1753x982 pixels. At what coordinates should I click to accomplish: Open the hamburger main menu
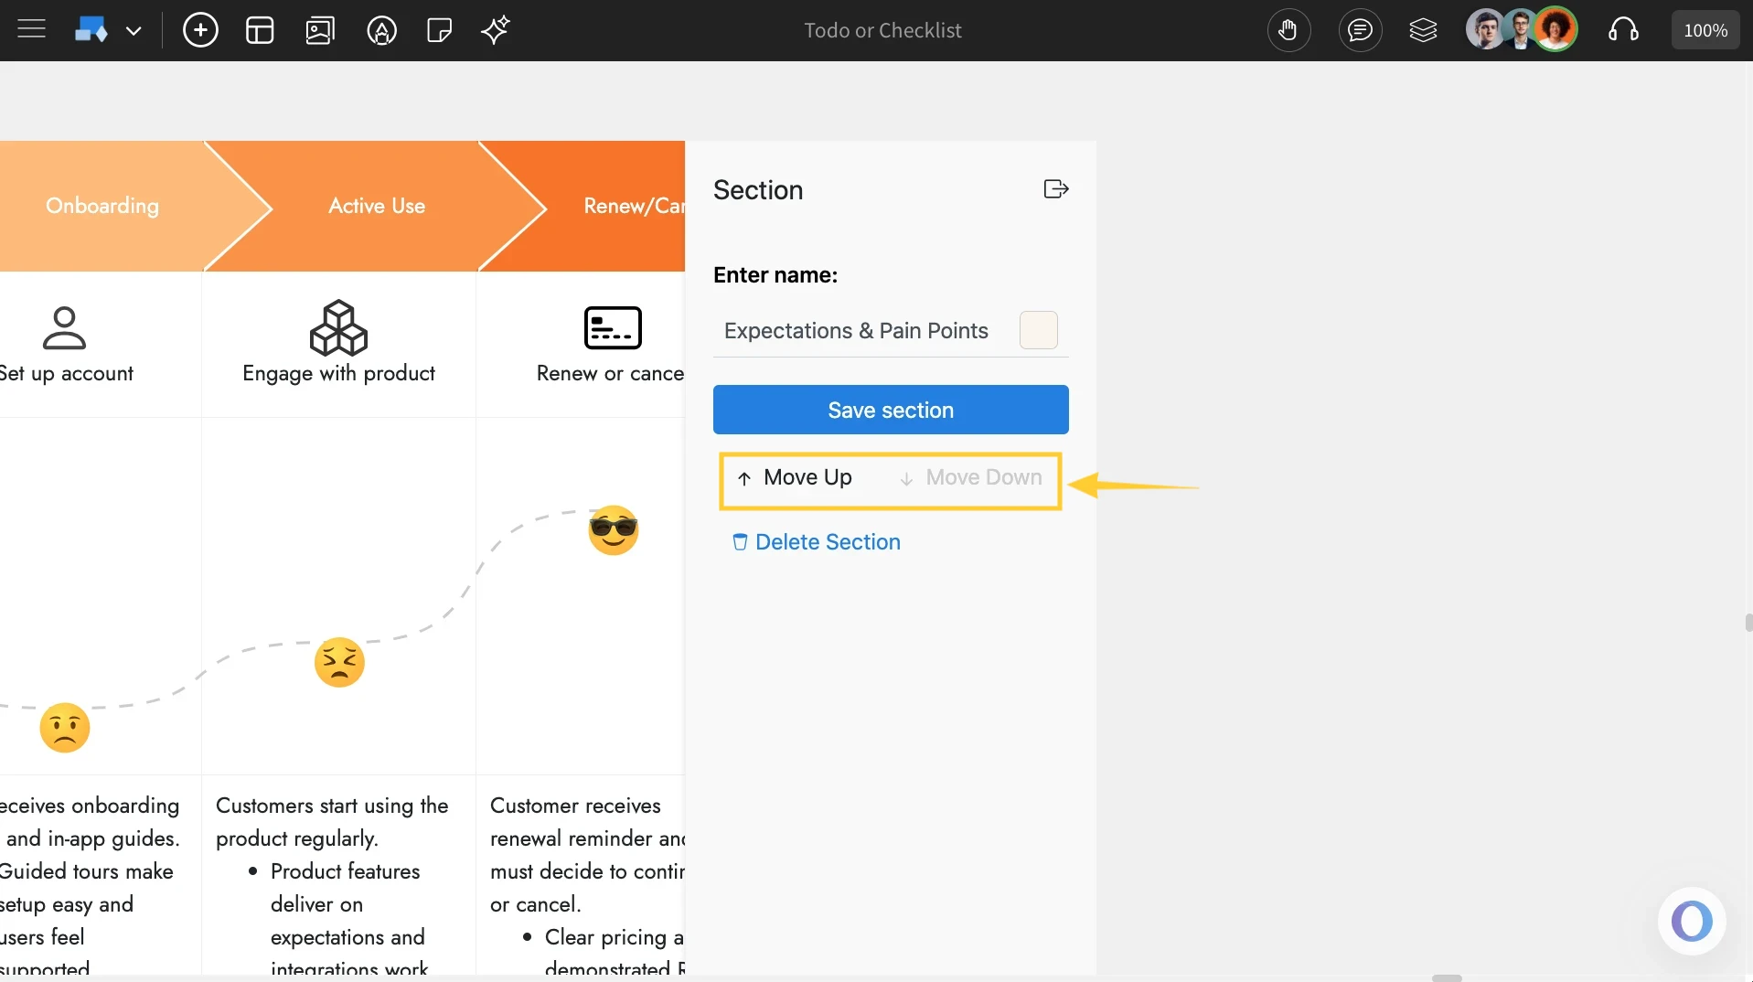30,28
